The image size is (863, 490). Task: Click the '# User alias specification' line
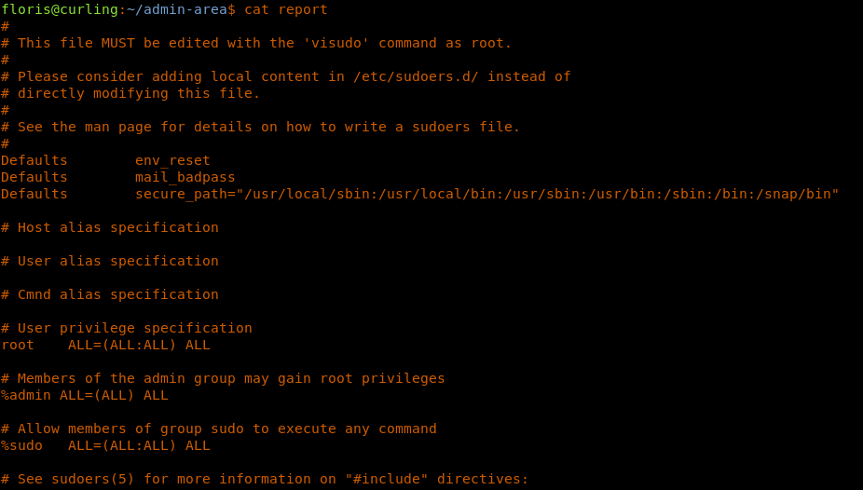click(x=110, y=261)
